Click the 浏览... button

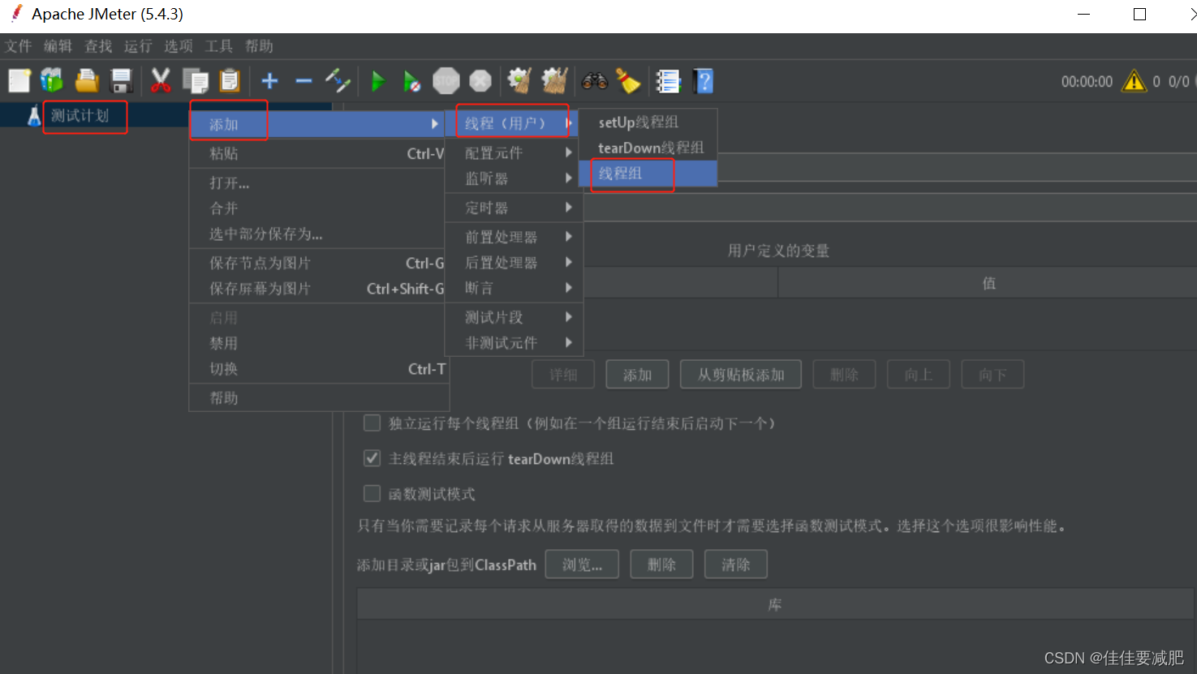point(582,565)
